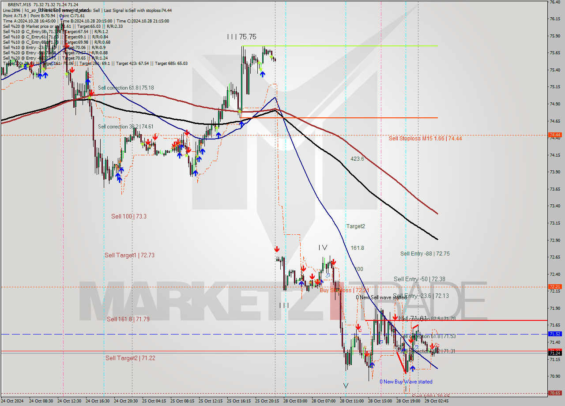Click the 75.90 price axis label

[555, 36]
